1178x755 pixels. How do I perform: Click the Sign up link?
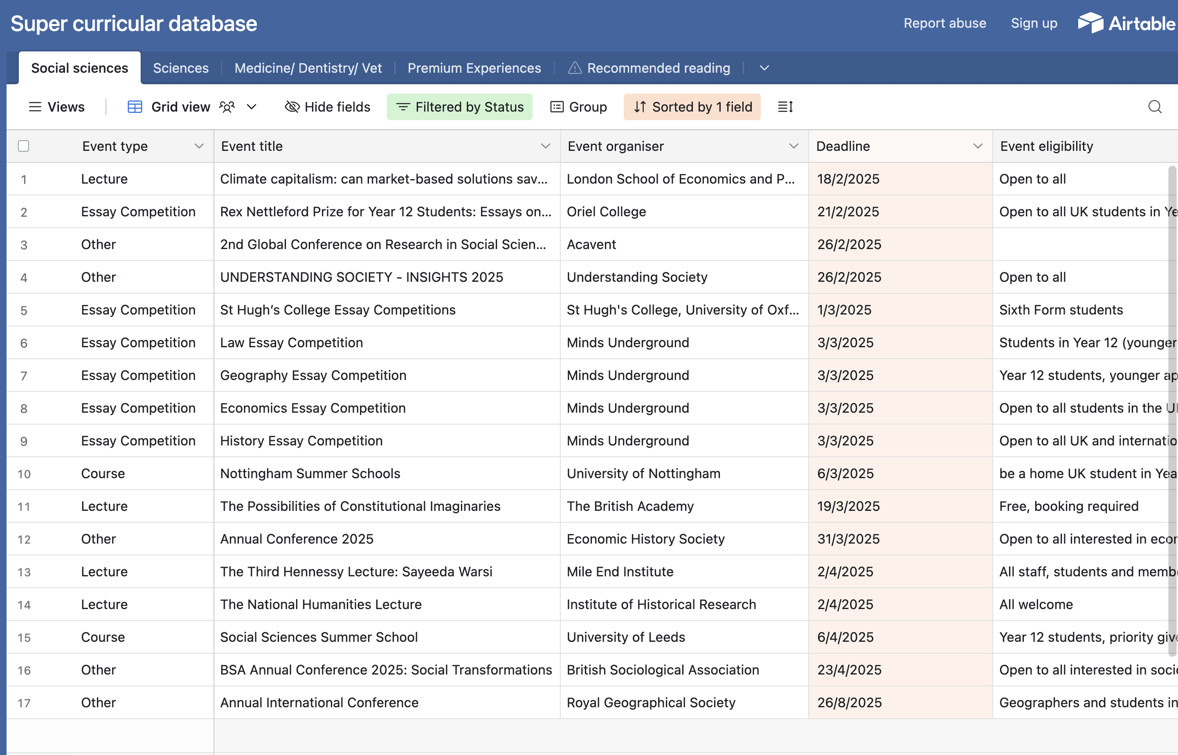coord(1033,23)
